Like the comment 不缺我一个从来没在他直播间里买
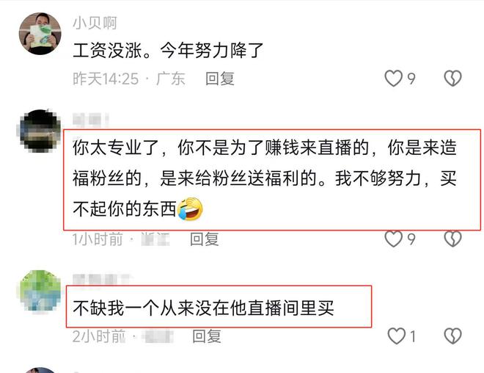The image size is (484, 373). [x=396, y=336]
